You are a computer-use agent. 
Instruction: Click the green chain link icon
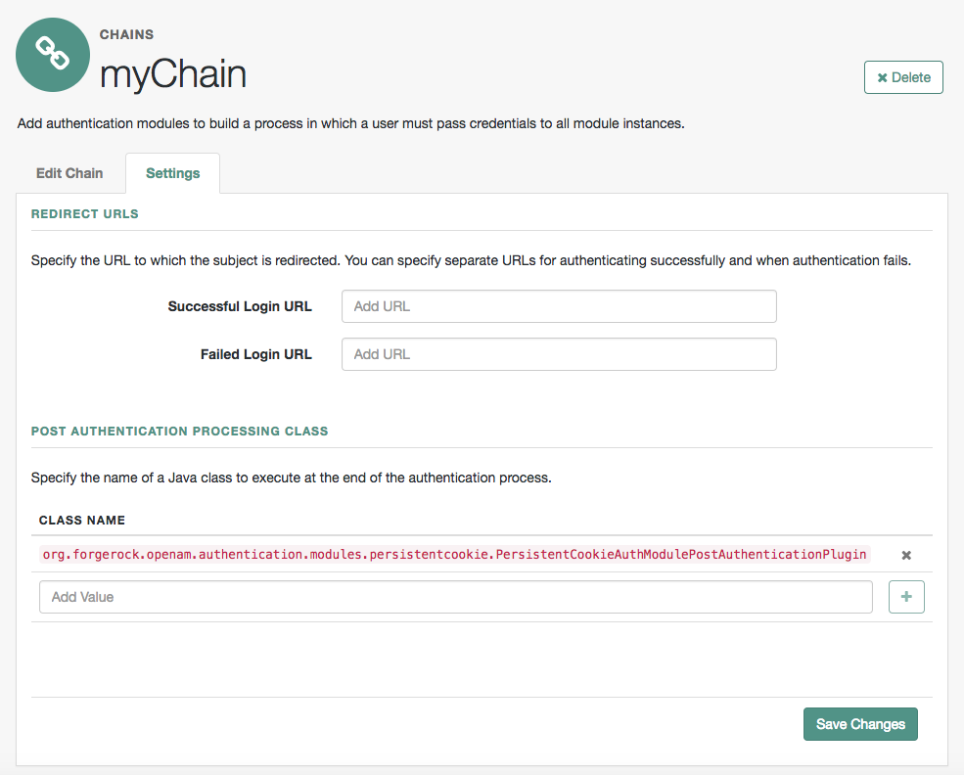pyautogui.click(x=53, y=55)
